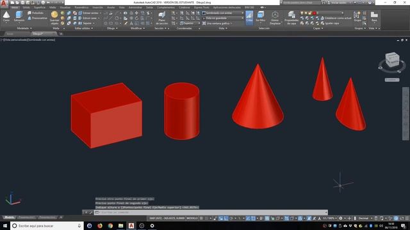This screenshot has height=230, width=410.
Task: Select the Pulsar/tirar (Presspull) tool
Action: (x=37, y=18)
